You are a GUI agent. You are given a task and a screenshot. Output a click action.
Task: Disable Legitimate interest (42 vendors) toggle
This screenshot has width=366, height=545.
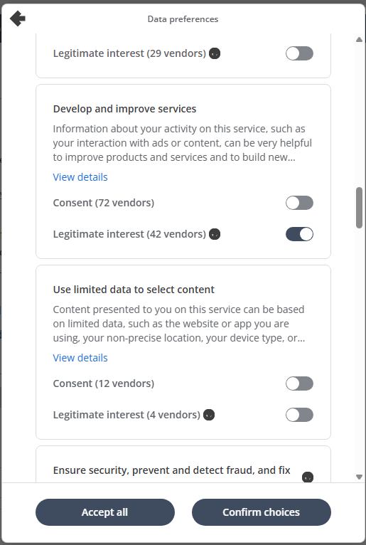tap(299, 234)
